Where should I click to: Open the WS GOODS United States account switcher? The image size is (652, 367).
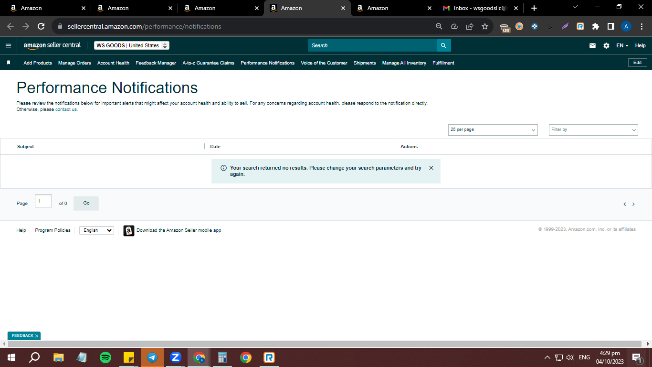pos(132,45)
